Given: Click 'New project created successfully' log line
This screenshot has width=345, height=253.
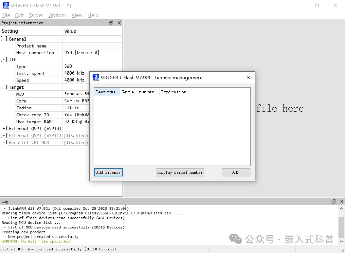Looking at the screenshot, I should (41, 237).
